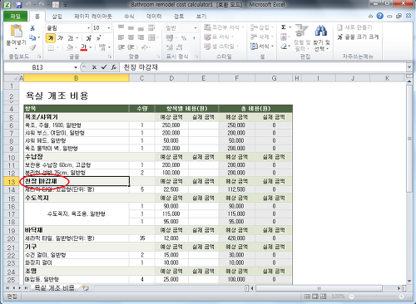The width and height of the screenshot is (416, 304).
Task: Click the insert new worksheet tab icon
Action: (x=86, y=288)
